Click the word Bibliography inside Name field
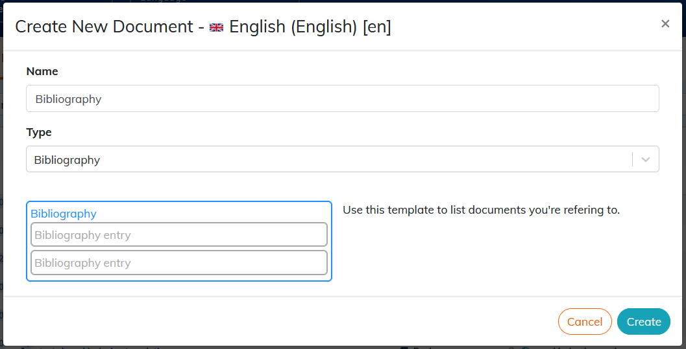Image resolution: width=686 pixels, height=349 pixels. (68, 99)
